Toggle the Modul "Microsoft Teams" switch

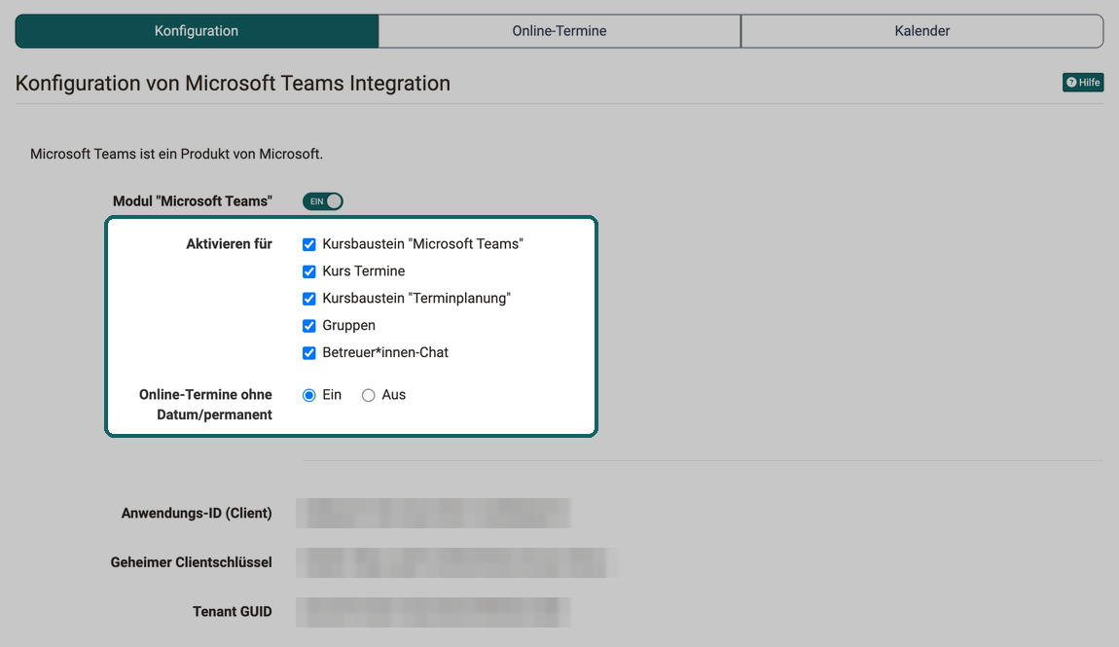click(x=323, y=201)
